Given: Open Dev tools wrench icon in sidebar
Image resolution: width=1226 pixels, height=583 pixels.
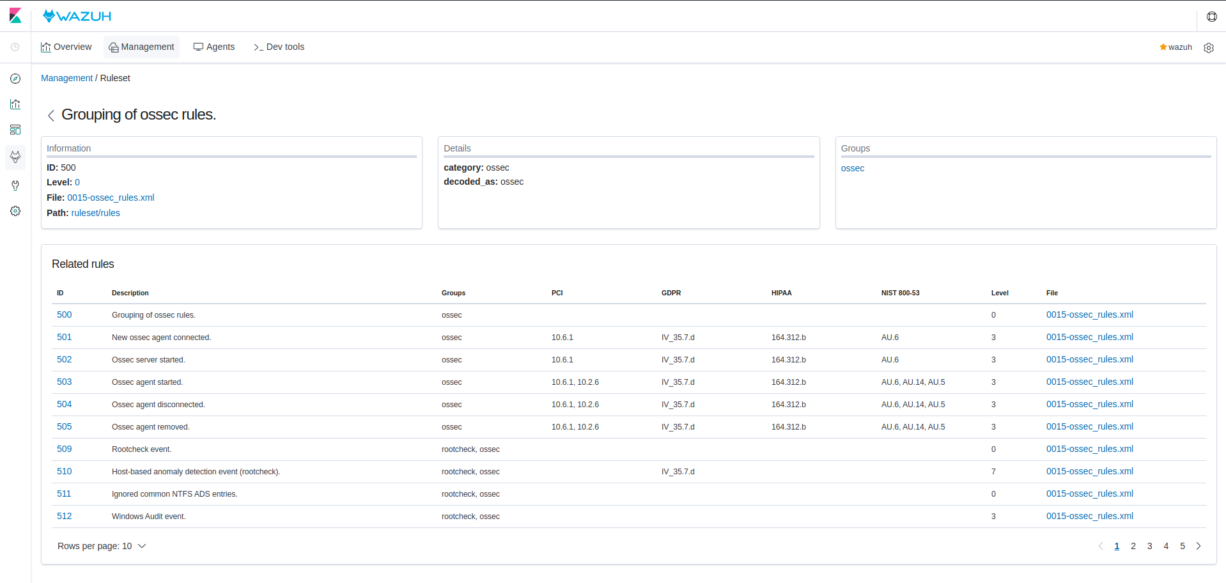Looking at the screenshot, I should point(15,185).
